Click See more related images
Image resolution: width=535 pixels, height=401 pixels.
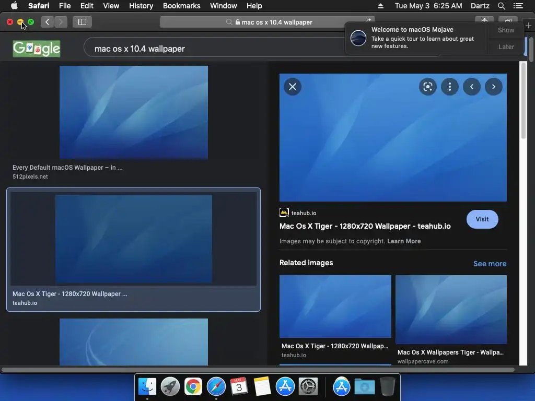tap(490, 264)
